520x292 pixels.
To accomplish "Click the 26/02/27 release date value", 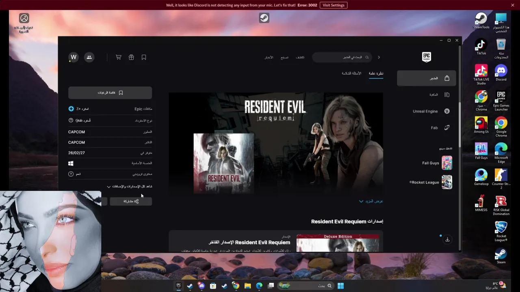I will [76, 153].
